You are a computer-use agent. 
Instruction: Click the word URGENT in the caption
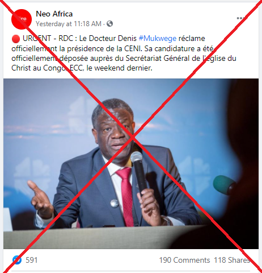point(37,39)
